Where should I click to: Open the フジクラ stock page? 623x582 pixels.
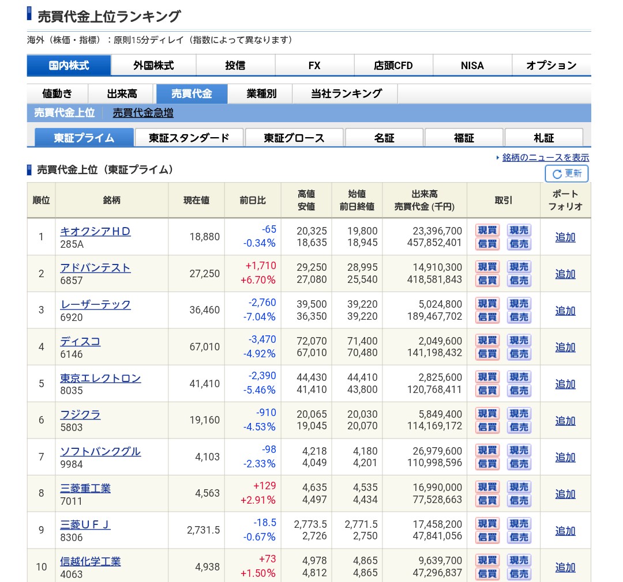82,414
